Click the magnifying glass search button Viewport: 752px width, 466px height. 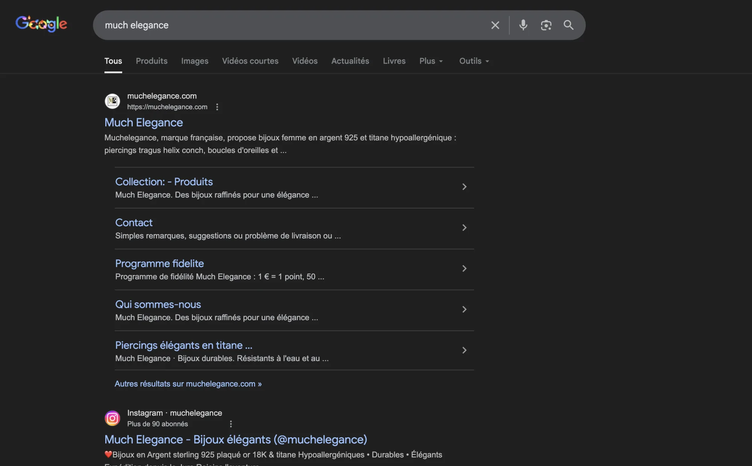[x=568, y=25]
